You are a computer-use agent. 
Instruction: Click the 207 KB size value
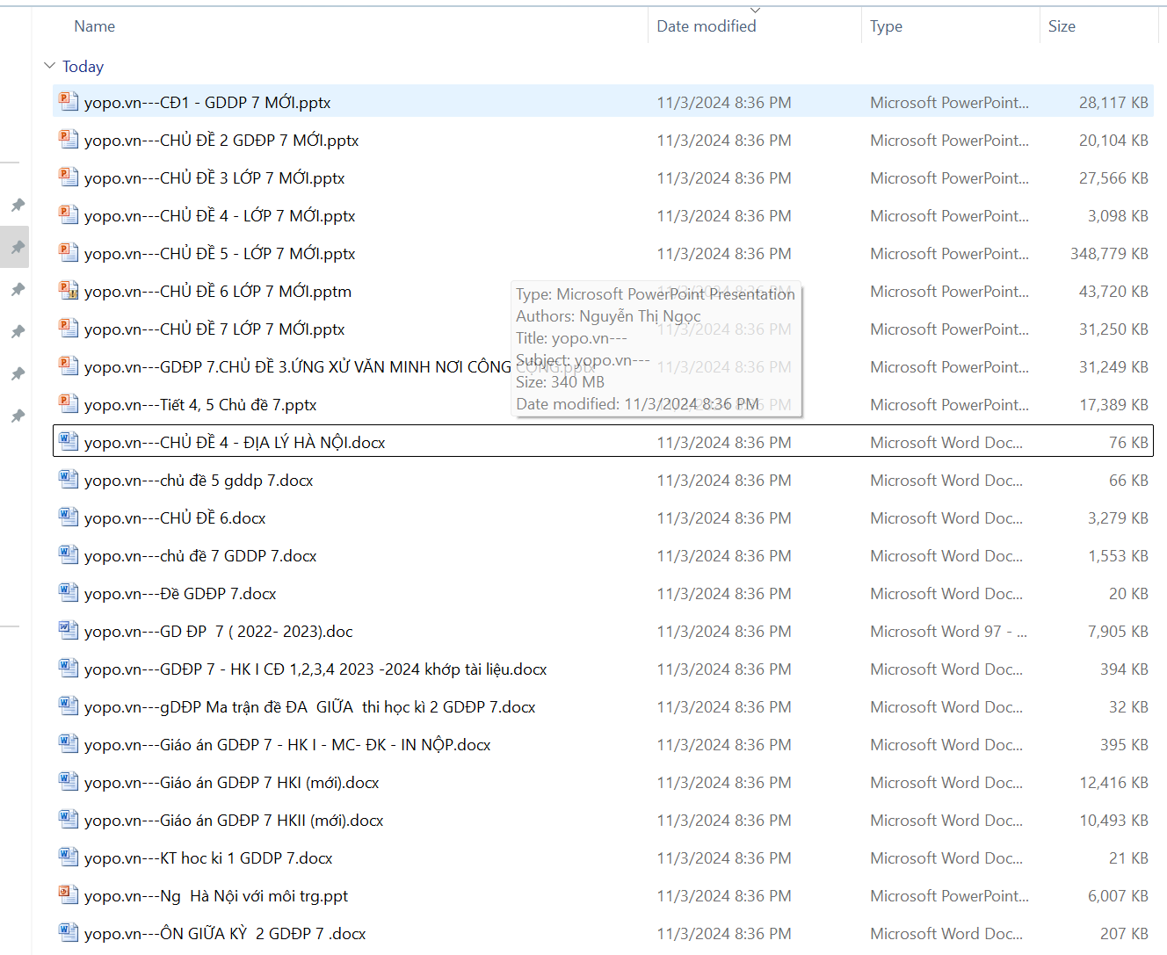pyautogui.click(x=1124, y=934)
